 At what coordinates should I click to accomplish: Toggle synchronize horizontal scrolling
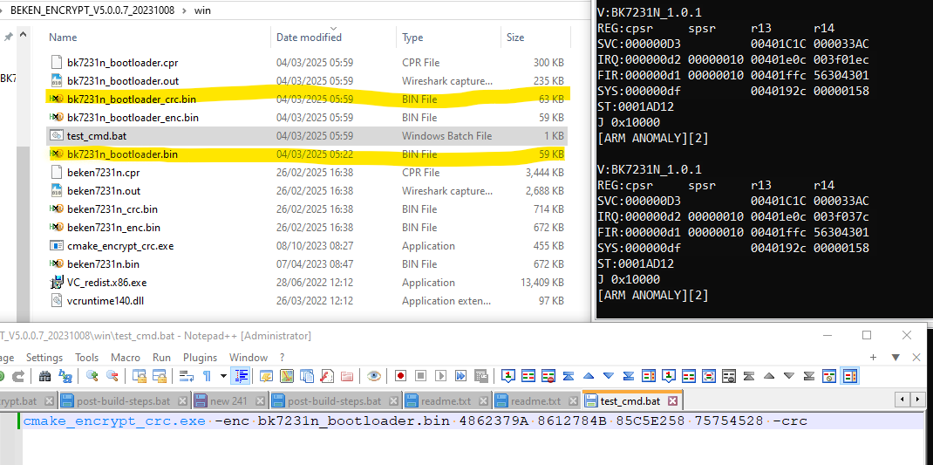tap(159, 376)
